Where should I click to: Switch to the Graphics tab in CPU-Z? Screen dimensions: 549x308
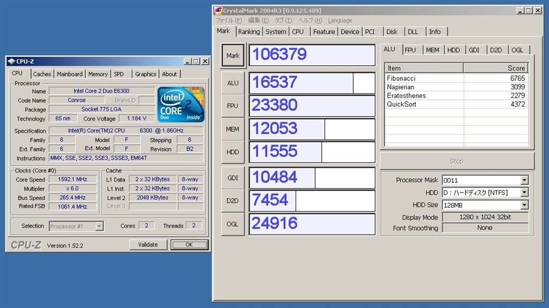(145, 74)
